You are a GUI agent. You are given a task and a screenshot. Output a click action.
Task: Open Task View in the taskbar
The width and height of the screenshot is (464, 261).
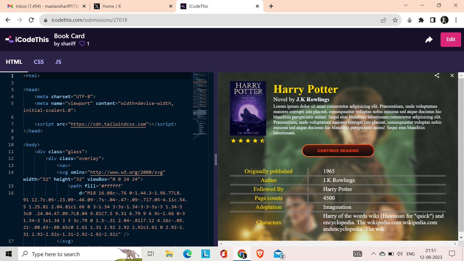tap(150, 254)
